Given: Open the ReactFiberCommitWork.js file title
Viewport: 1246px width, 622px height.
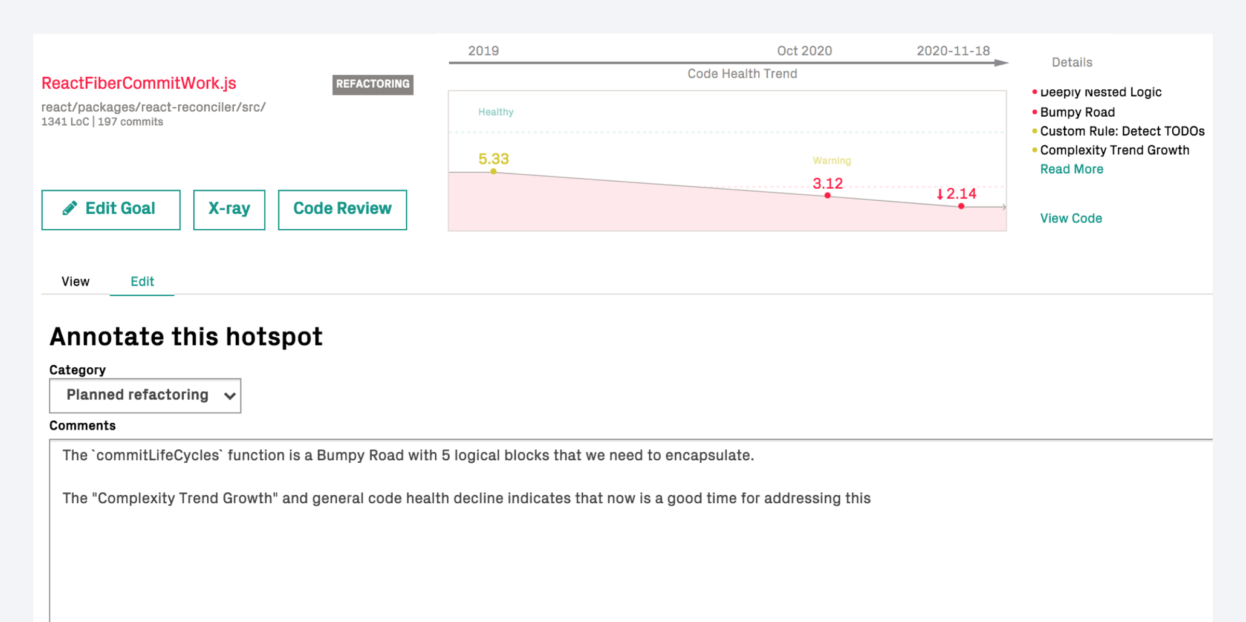Looking at the screenshot, I should (x=139, y=83).
